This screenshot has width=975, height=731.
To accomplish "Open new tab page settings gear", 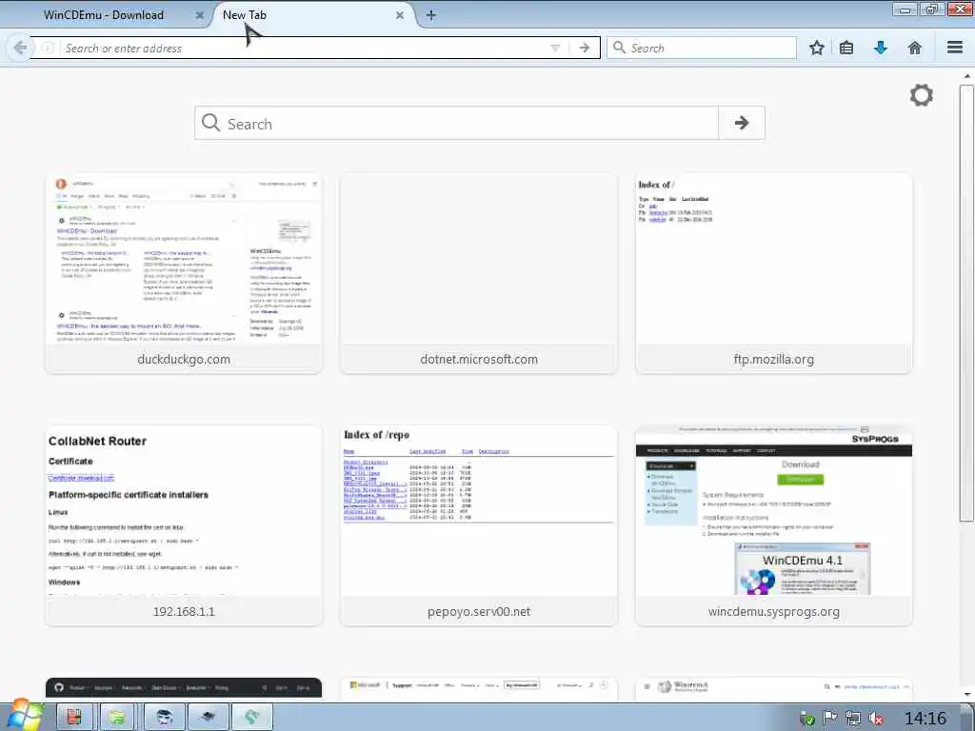I will [x=922, y=95].
